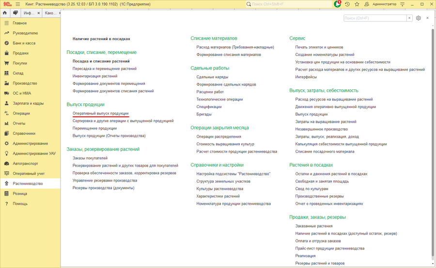The width and height of the screenshot is (436, 268).
Task: Open Наличие растений в посадках
Action: point(101,39)
